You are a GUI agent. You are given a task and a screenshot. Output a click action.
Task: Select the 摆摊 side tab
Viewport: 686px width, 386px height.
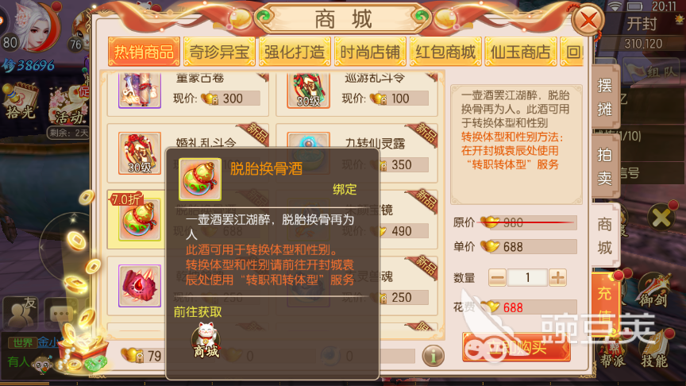(605, 97)
